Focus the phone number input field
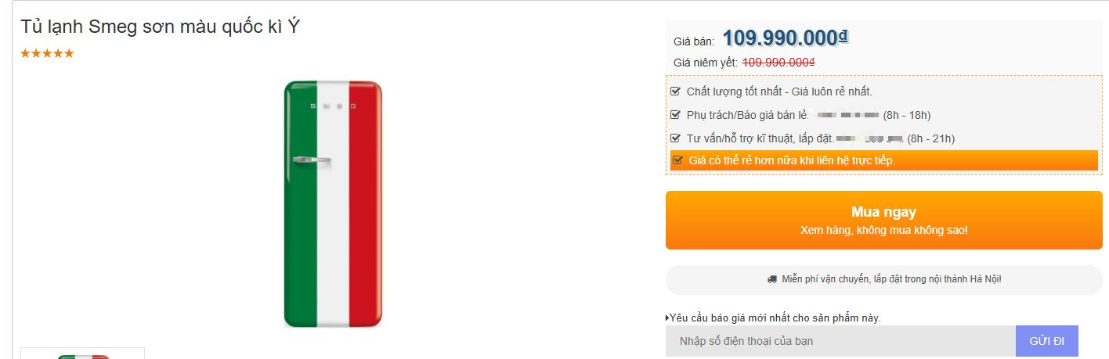 (x=840, y=342)
